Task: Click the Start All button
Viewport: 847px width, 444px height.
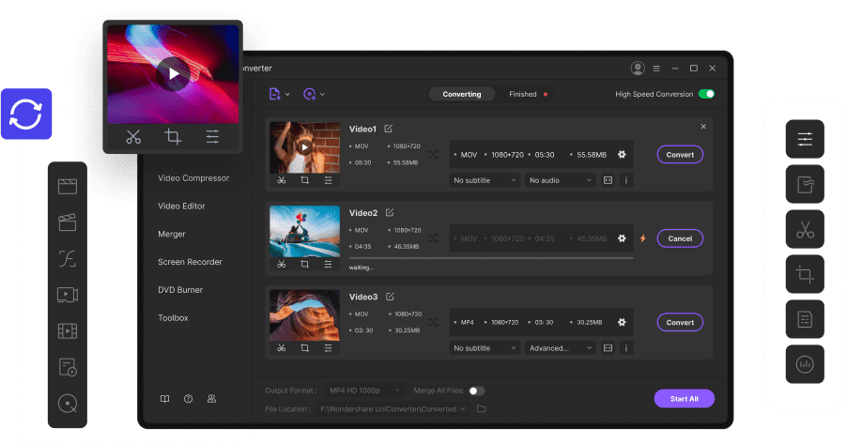Action: pos(685,399)
